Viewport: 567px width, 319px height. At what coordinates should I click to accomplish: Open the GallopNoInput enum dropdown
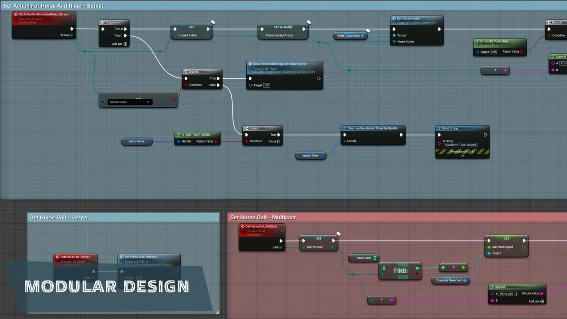[130, 102]
